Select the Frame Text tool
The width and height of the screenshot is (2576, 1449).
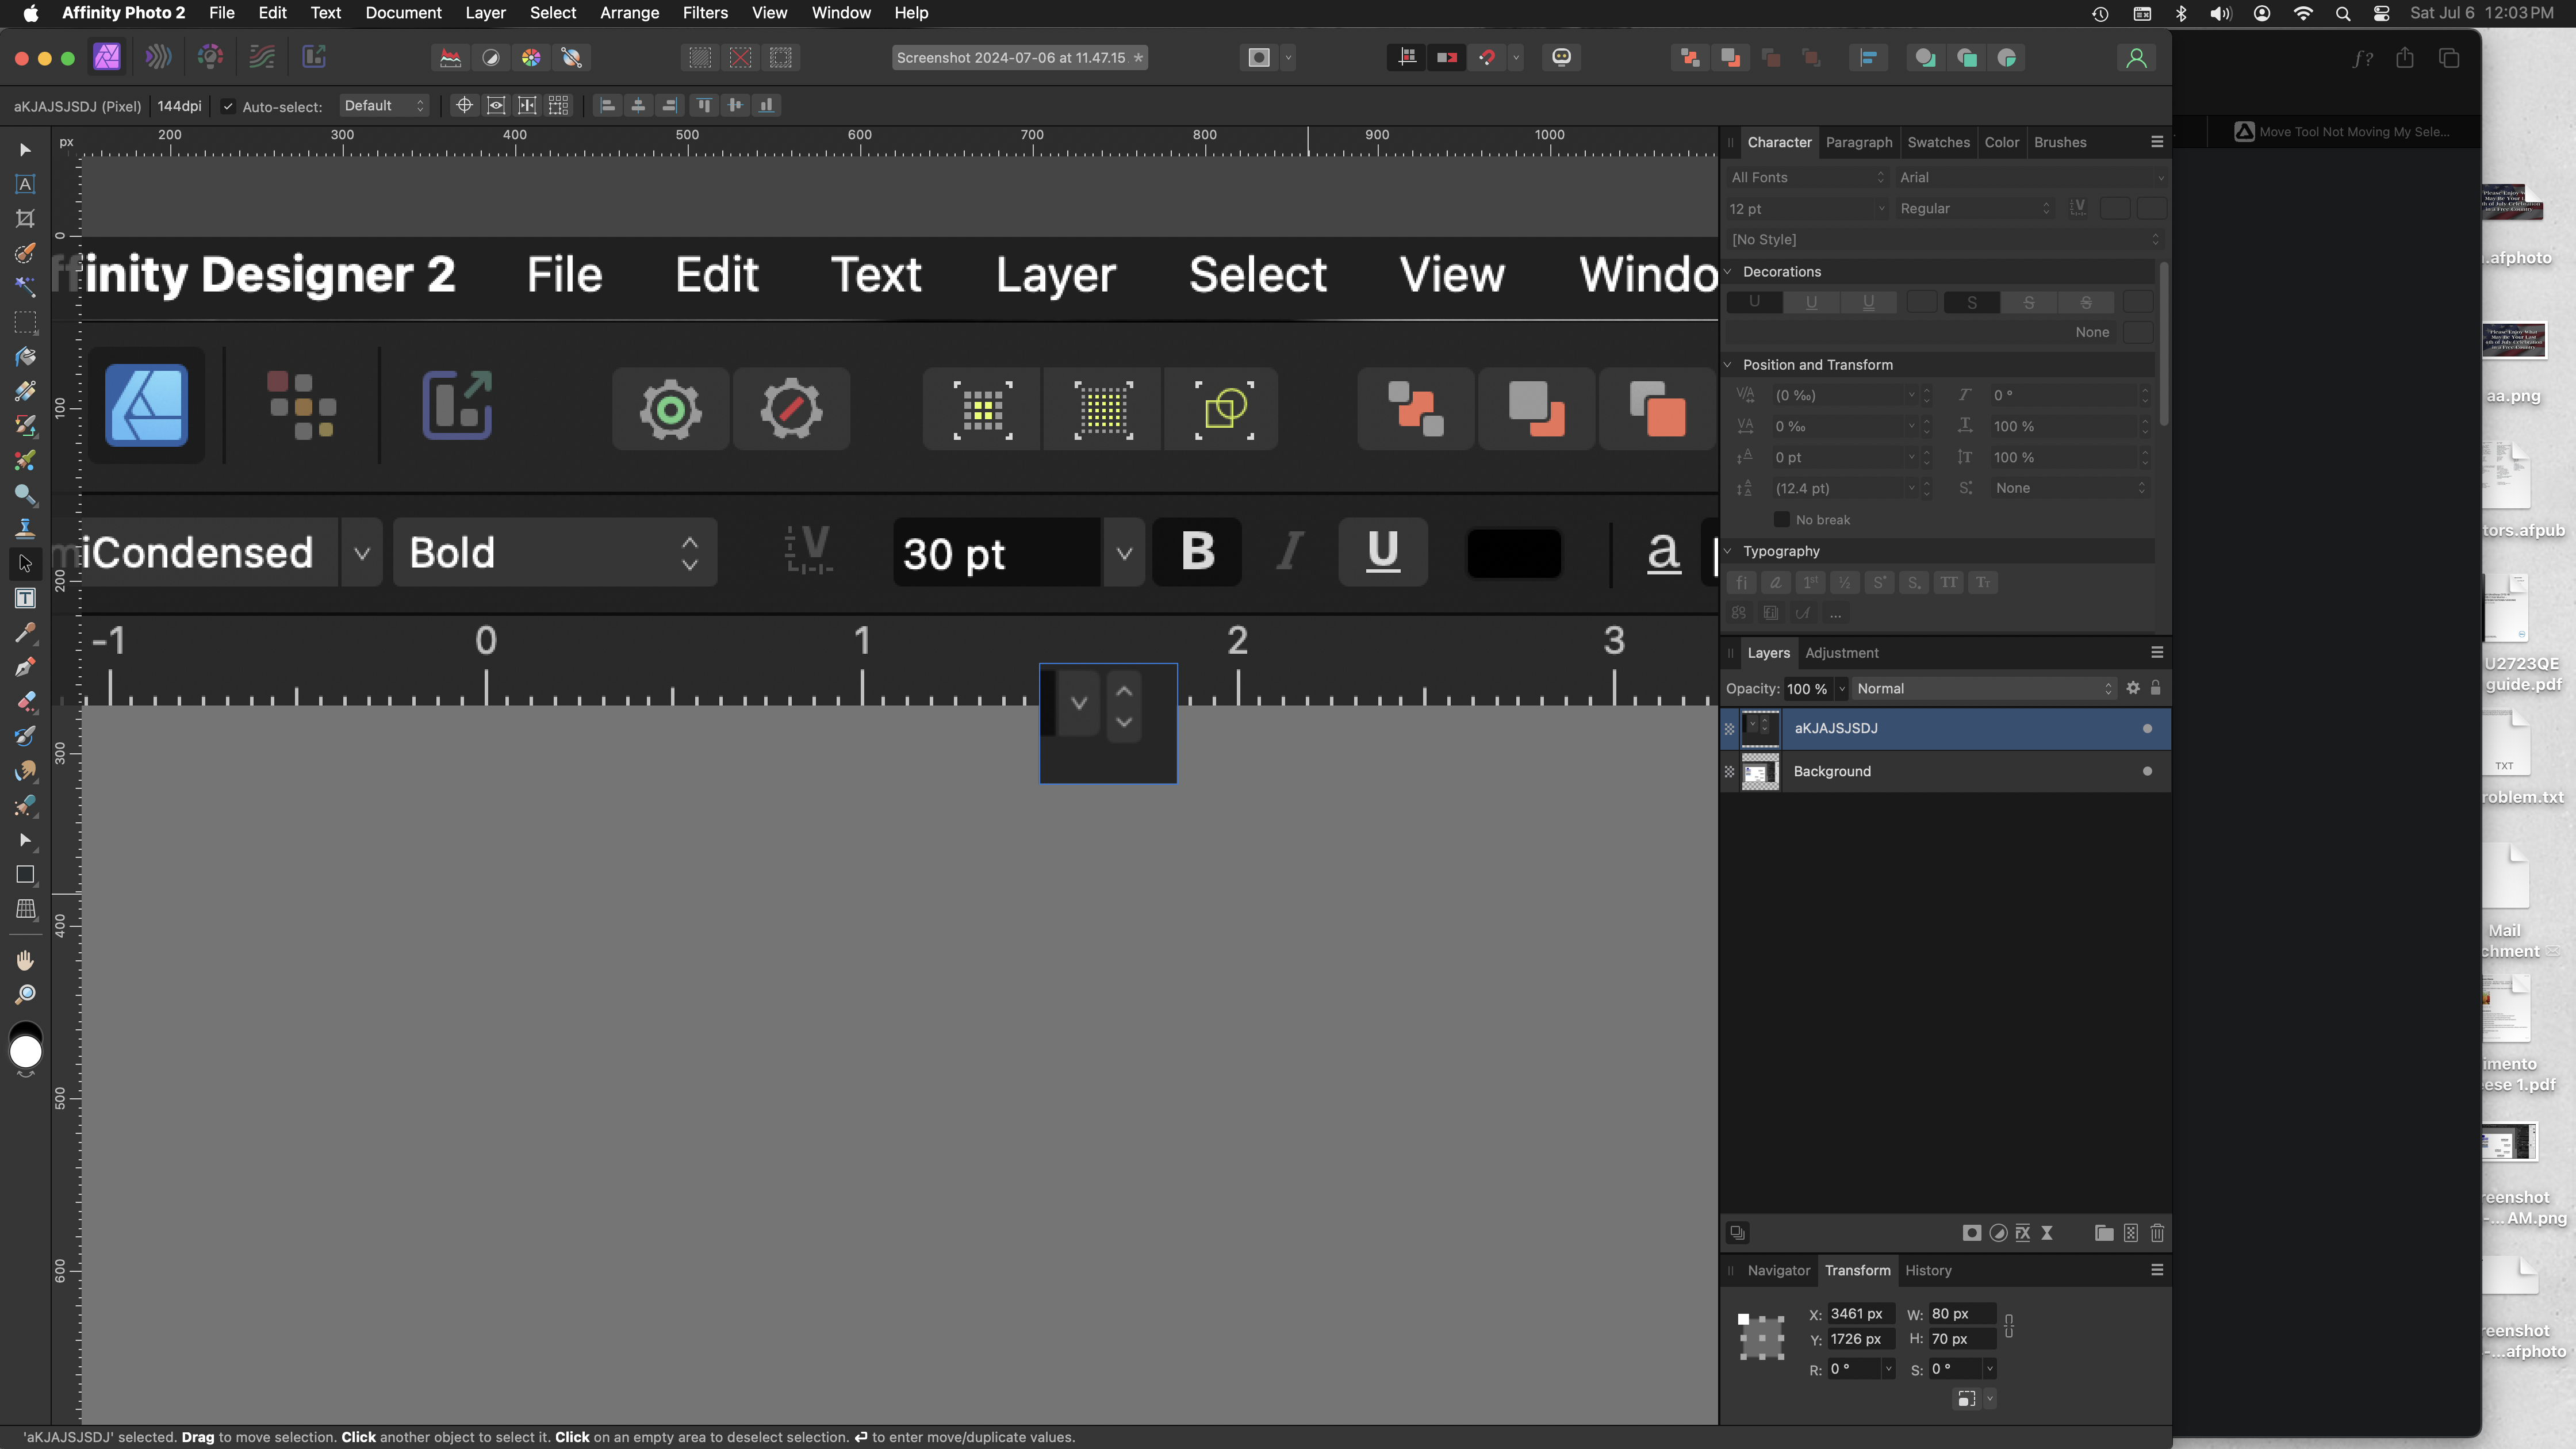(x=25, y=598)
